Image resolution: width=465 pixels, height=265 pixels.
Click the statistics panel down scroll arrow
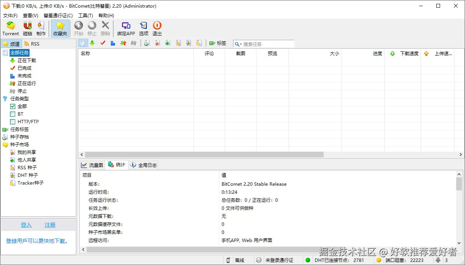(459, 243)
